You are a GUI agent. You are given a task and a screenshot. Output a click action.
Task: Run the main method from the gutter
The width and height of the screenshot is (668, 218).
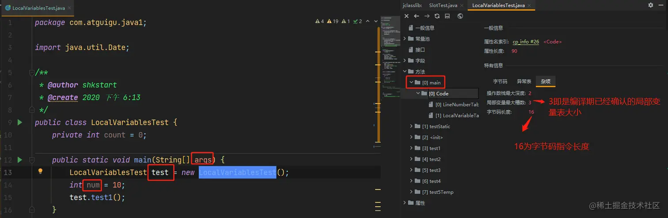[x=19, y=160]
